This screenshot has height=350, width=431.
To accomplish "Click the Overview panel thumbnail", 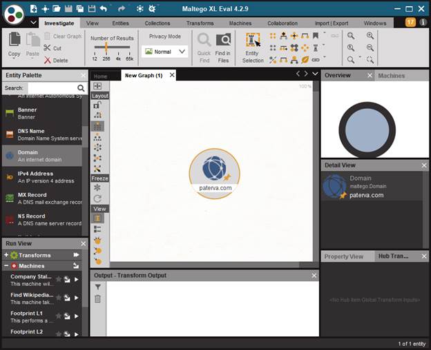I will tap(367, 130).
